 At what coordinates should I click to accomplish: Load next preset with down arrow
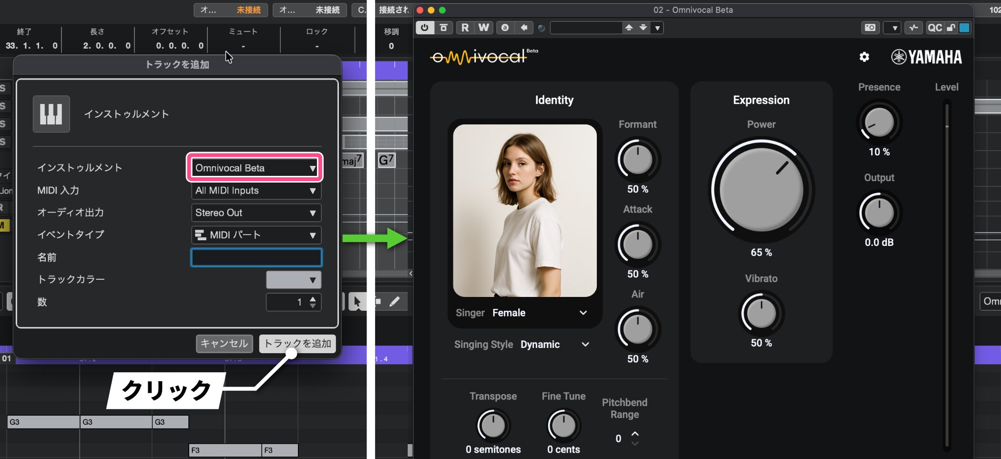click(643, 28)
